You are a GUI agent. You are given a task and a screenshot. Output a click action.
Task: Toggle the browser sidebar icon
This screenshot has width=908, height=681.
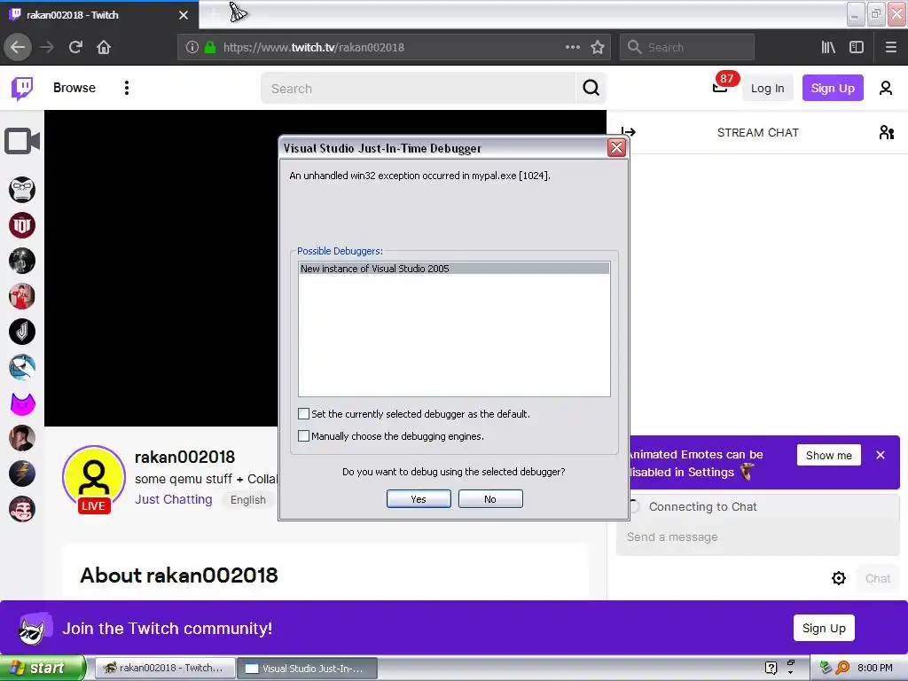(857, 47)
